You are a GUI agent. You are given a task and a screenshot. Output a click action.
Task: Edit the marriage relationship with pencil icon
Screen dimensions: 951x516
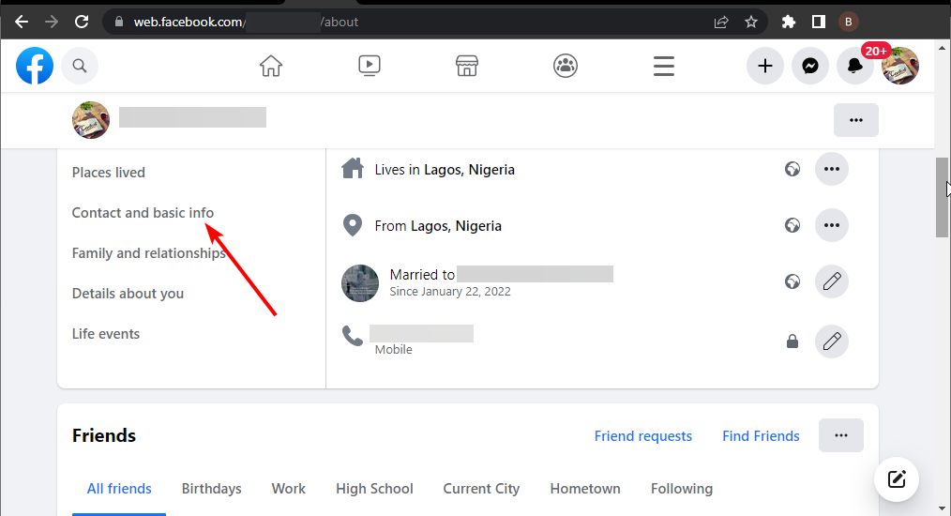[832, 281]
